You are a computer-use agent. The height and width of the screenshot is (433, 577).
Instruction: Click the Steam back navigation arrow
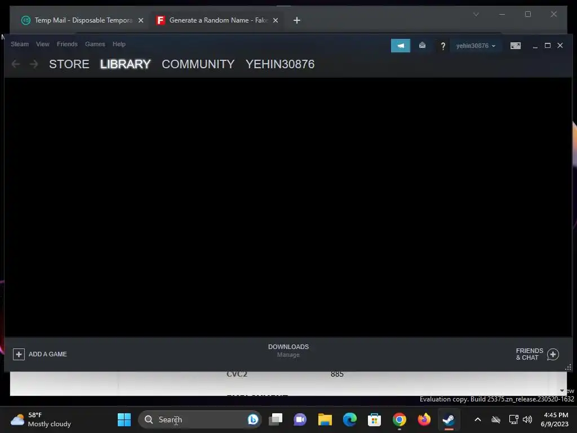(15, 64)
